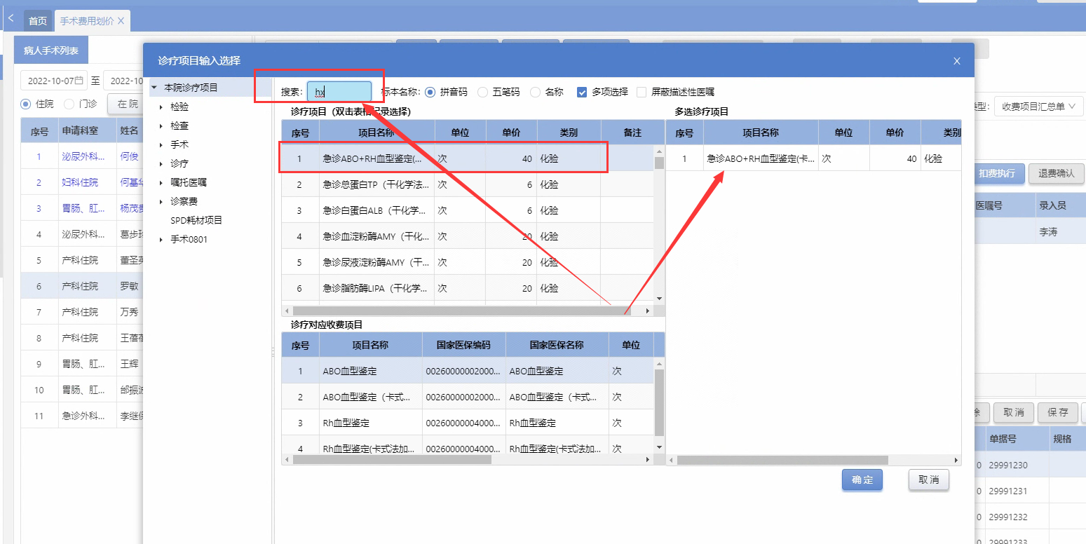Screen dimensions: 1086x544
Task: Expand the 手术 tree node
Action: [x=161, y=144]
